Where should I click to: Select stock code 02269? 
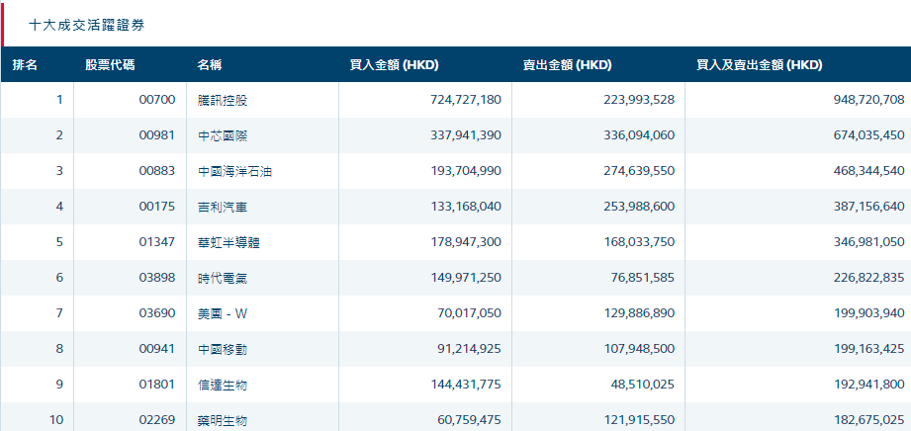pyautogui.click(x=157, y=419)
